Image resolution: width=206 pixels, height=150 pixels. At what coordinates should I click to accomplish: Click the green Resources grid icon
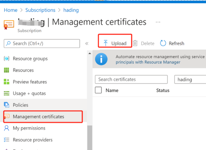7,70
